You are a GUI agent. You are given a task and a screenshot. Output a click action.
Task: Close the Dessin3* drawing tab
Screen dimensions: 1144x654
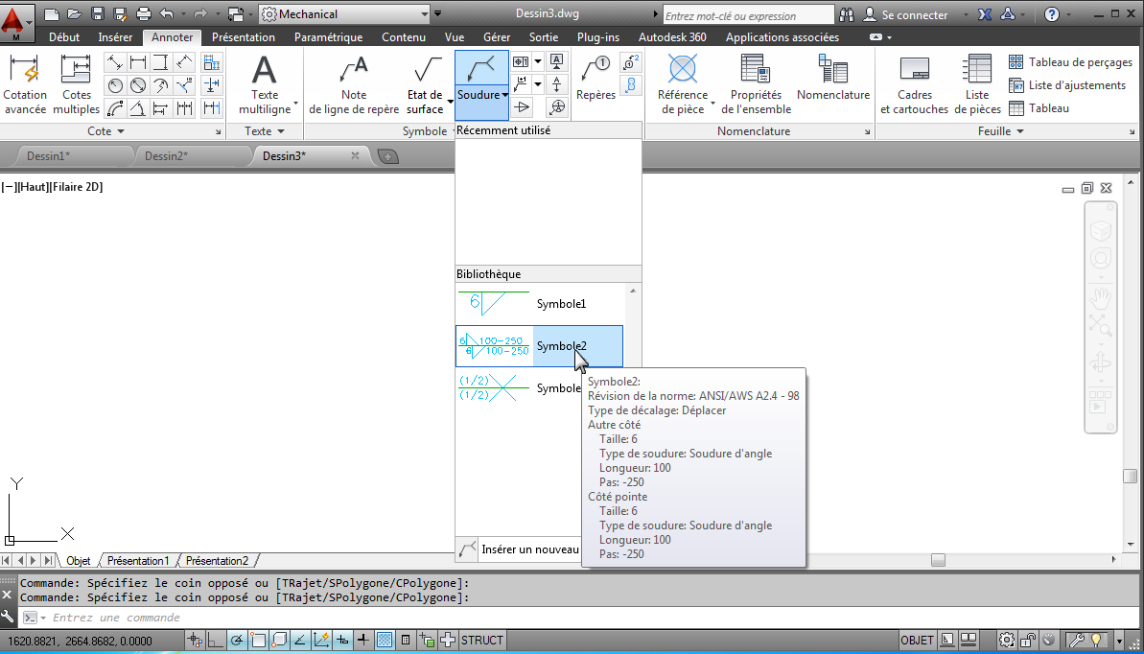coord(356,155)
